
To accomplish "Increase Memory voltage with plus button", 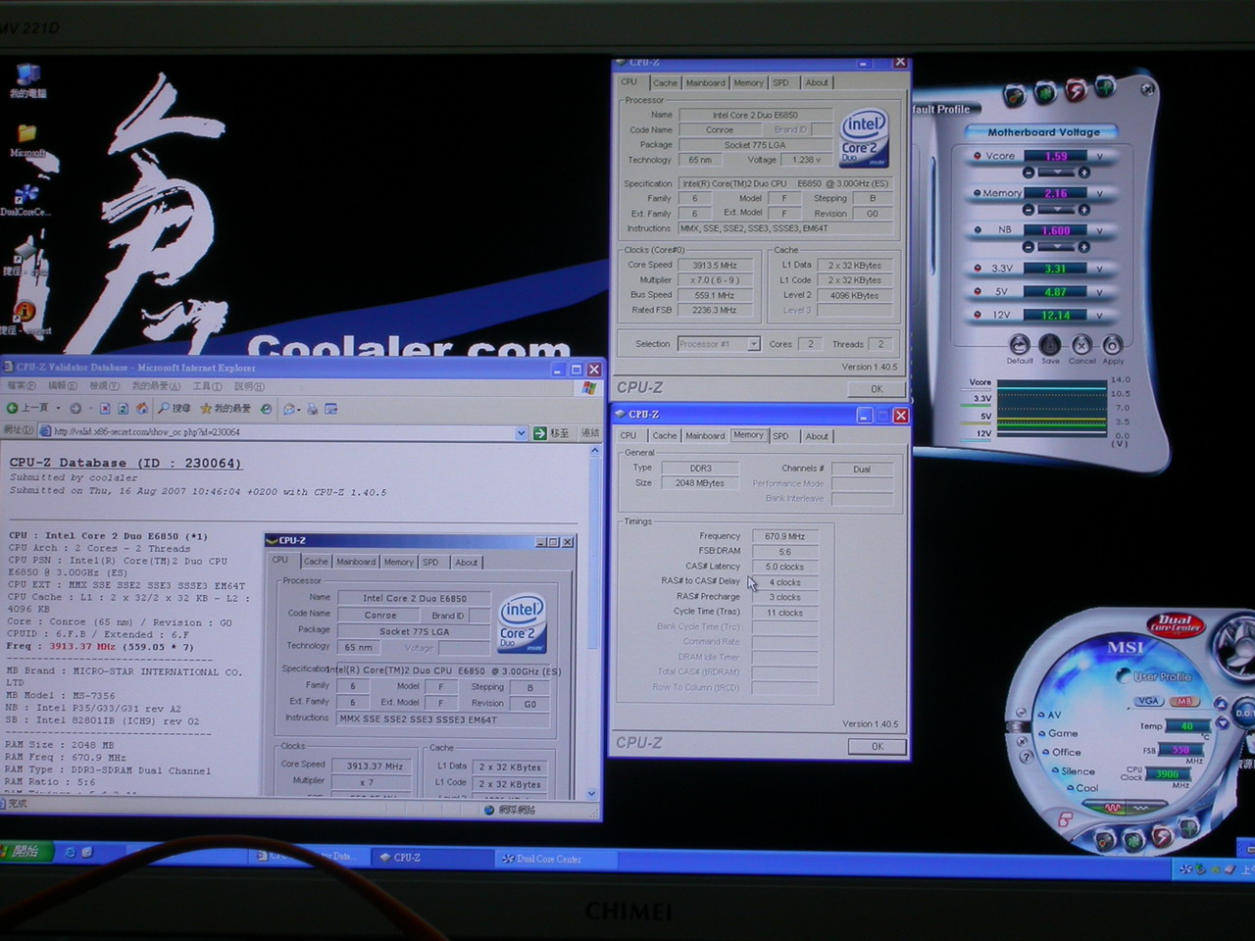I will 1083,210.
